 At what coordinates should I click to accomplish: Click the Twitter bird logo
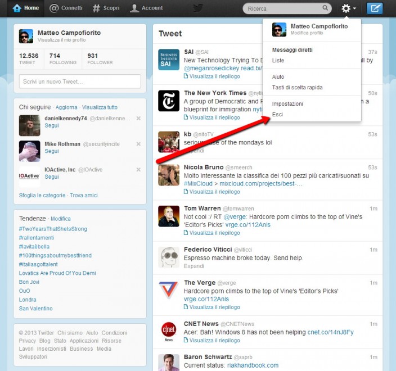coord(198,8)
